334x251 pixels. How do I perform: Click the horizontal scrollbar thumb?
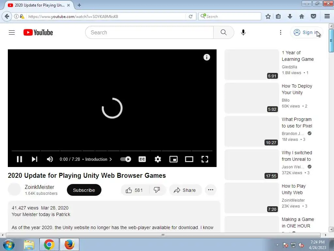coord(163,235)
